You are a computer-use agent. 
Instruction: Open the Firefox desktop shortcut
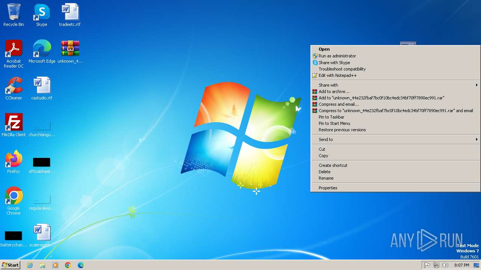pos(14,162)
